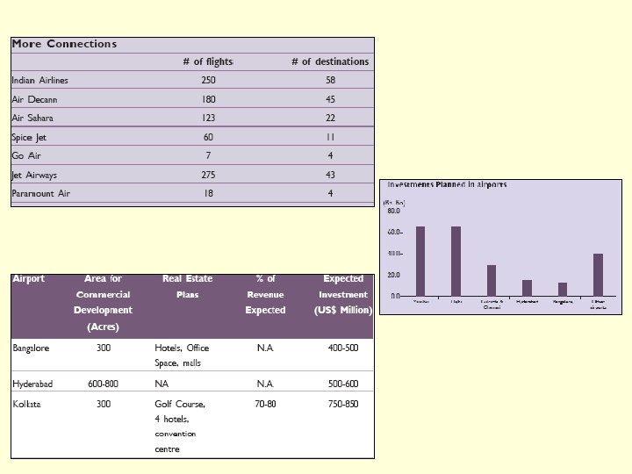Select the rightmost bar in investments chart

598,275
